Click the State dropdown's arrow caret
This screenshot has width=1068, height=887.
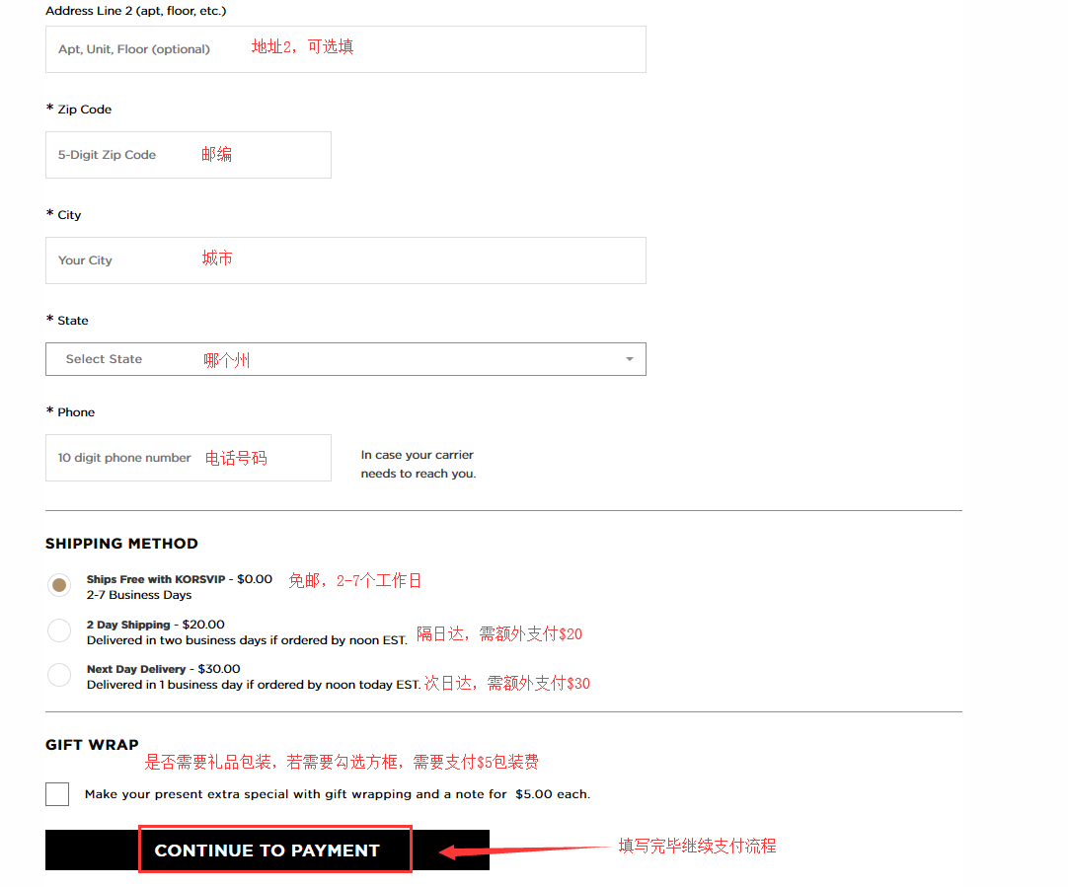click(x=630, y=359)
